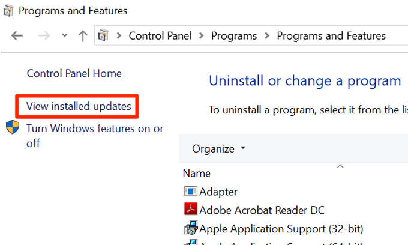Go up one level with Up arrow
The image size is (408, 245).
click(83, 35)
